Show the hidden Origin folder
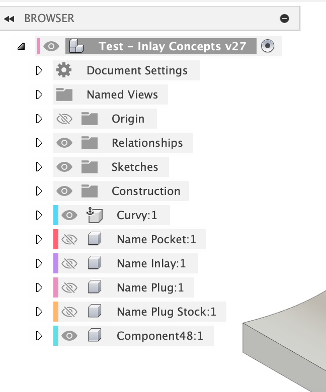326x392 pixels. 64,119
